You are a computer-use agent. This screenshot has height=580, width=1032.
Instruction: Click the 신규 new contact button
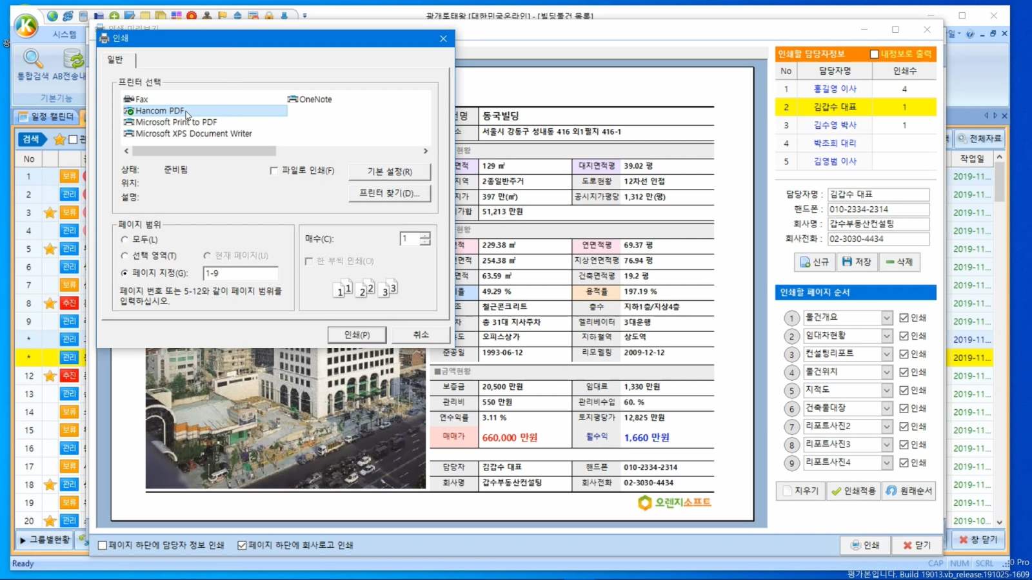tap(814, 262)
